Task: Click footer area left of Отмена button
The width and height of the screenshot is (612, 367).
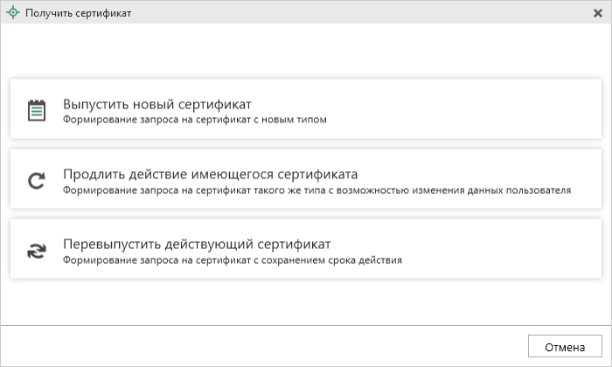Action: click(x=262, y=346)
